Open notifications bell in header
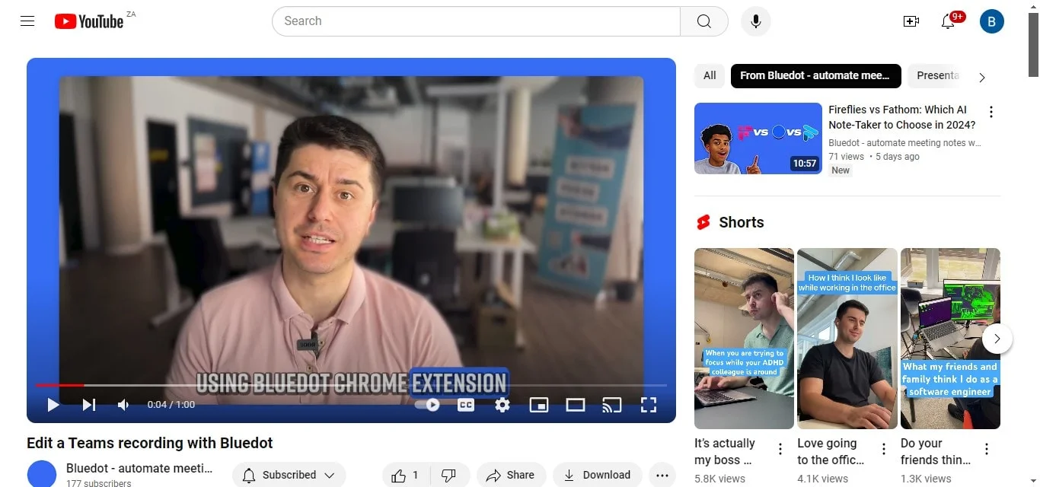The image size is (1040, 487). tap(948, 21)
